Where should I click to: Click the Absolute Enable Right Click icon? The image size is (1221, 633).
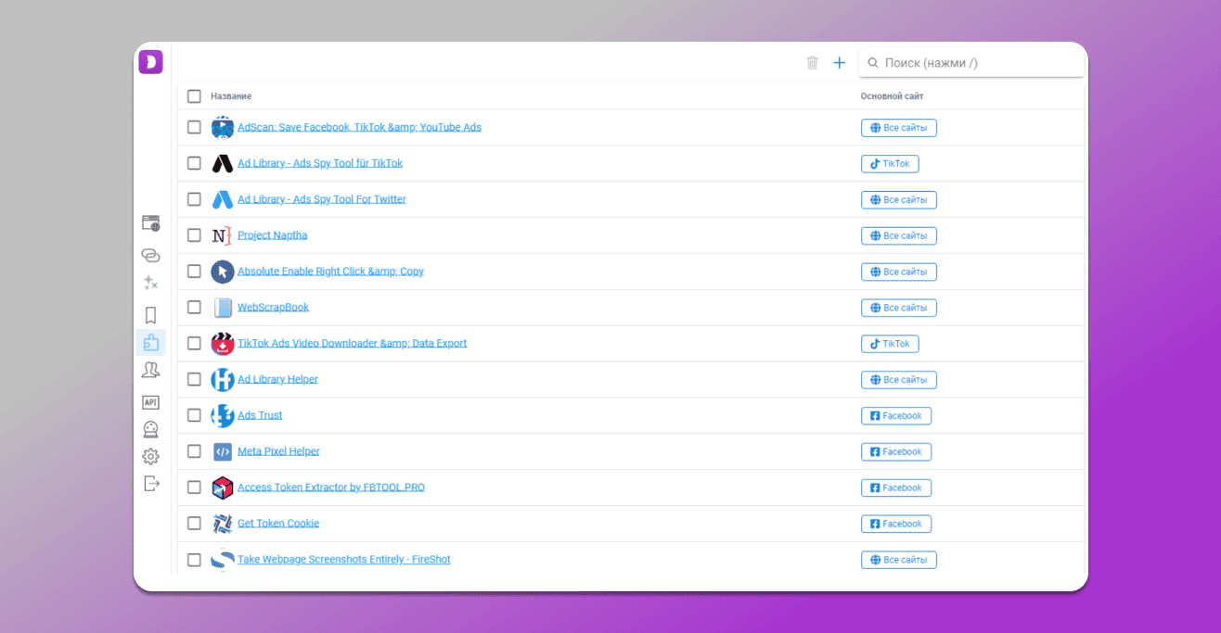[222, 272]
